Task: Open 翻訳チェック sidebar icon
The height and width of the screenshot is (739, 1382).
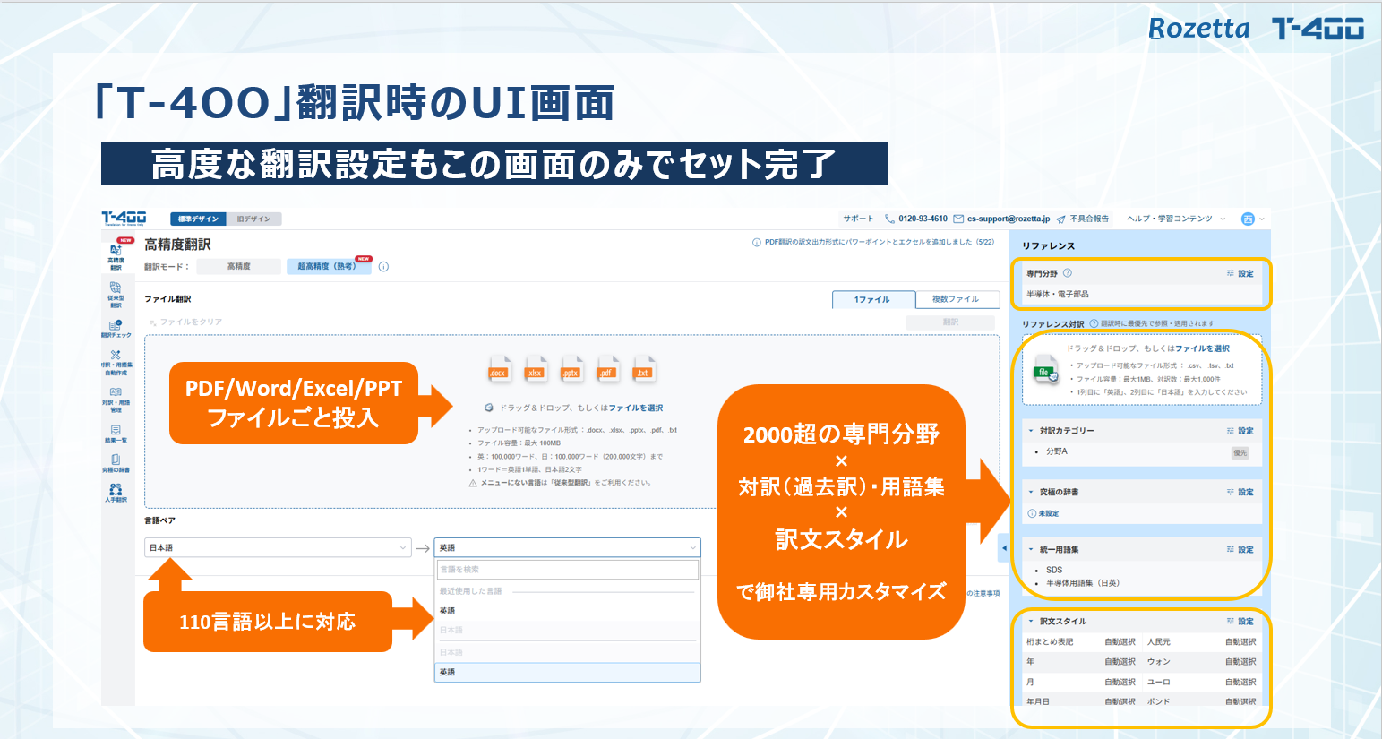Action: tap(116, 329)
